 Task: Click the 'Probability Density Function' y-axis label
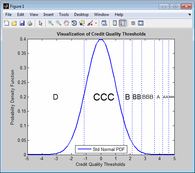tap(12, 97)
